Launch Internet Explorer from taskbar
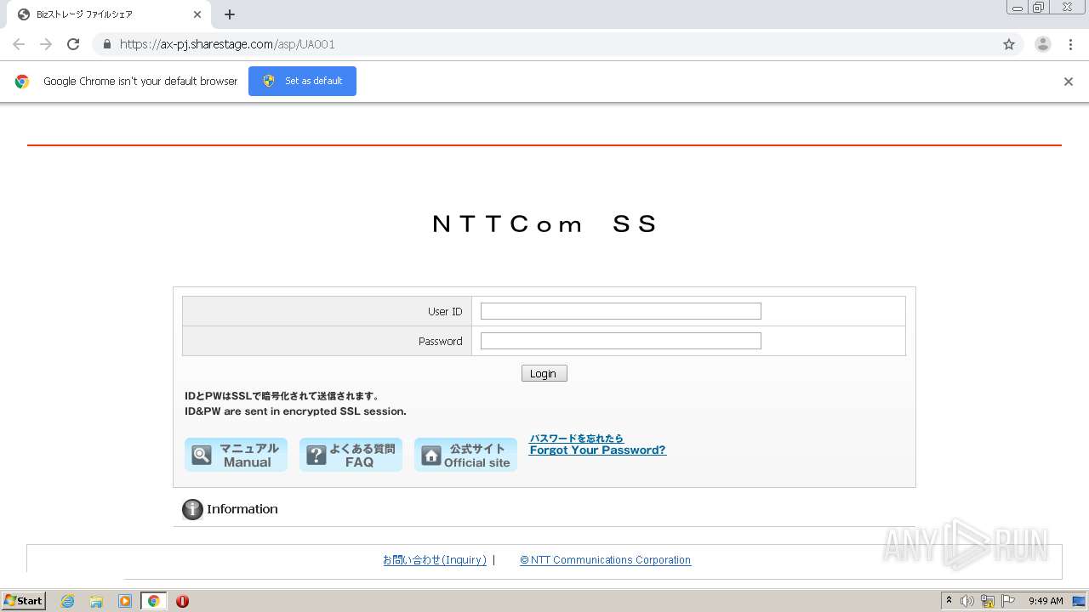1089x612 pixels. (67, 601)
